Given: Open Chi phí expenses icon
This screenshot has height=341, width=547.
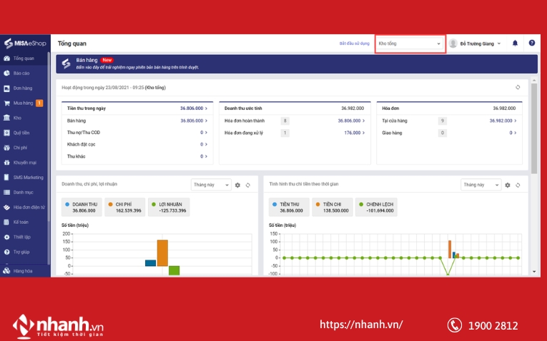Looking at the screenshot, I should [6, 148].
